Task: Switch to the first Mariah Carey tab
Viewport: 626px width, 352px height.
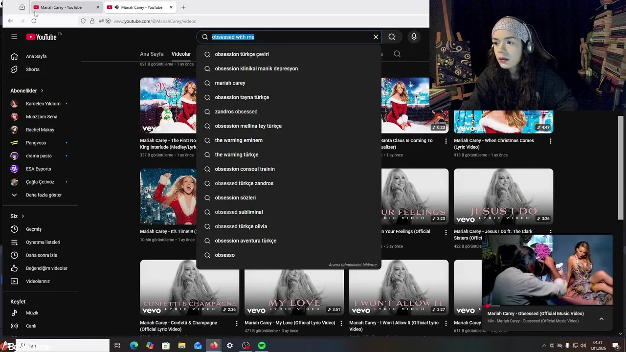Action: [x=67, y=7]
